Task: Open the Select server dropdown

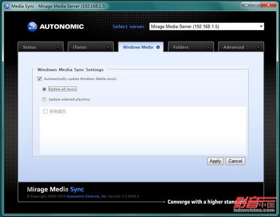Action: point(207,26)
